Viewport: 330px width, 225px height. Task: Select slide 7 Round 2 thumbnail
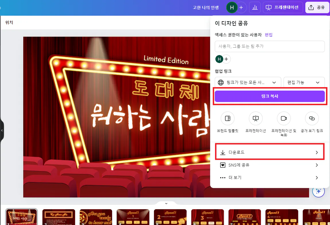tap(245, 217)
